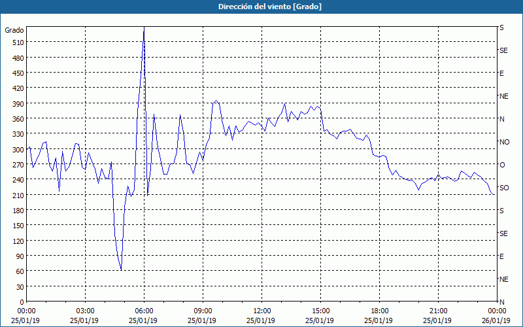Click the "N" compass label level with 360
This screenshot has height=327, width=523.
(501, 119)
